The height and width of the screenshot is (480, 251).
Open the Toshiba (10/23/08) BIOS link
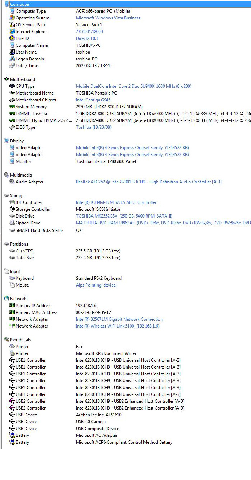94,127
